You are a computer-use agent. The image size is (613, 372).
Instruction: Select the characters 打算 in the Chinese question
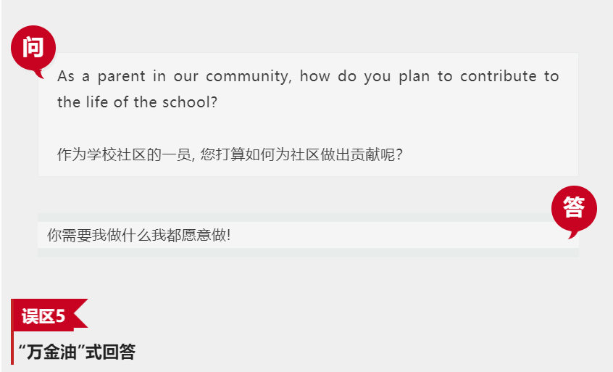pos(238,154)
